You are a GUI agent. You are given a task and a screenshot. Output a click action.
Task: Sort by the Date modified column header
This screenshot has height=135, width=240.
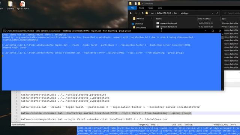204,19
